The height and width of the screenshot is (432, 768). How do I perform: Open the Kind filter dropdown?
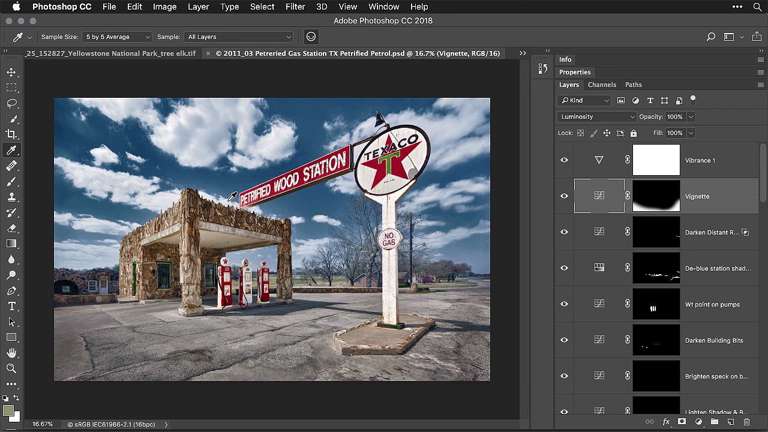pos(584,100)
